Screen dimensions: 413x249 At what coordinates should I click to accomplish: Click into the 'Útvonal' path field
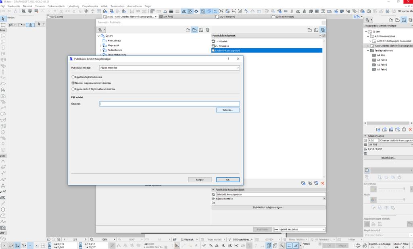[x=169, y=104]
